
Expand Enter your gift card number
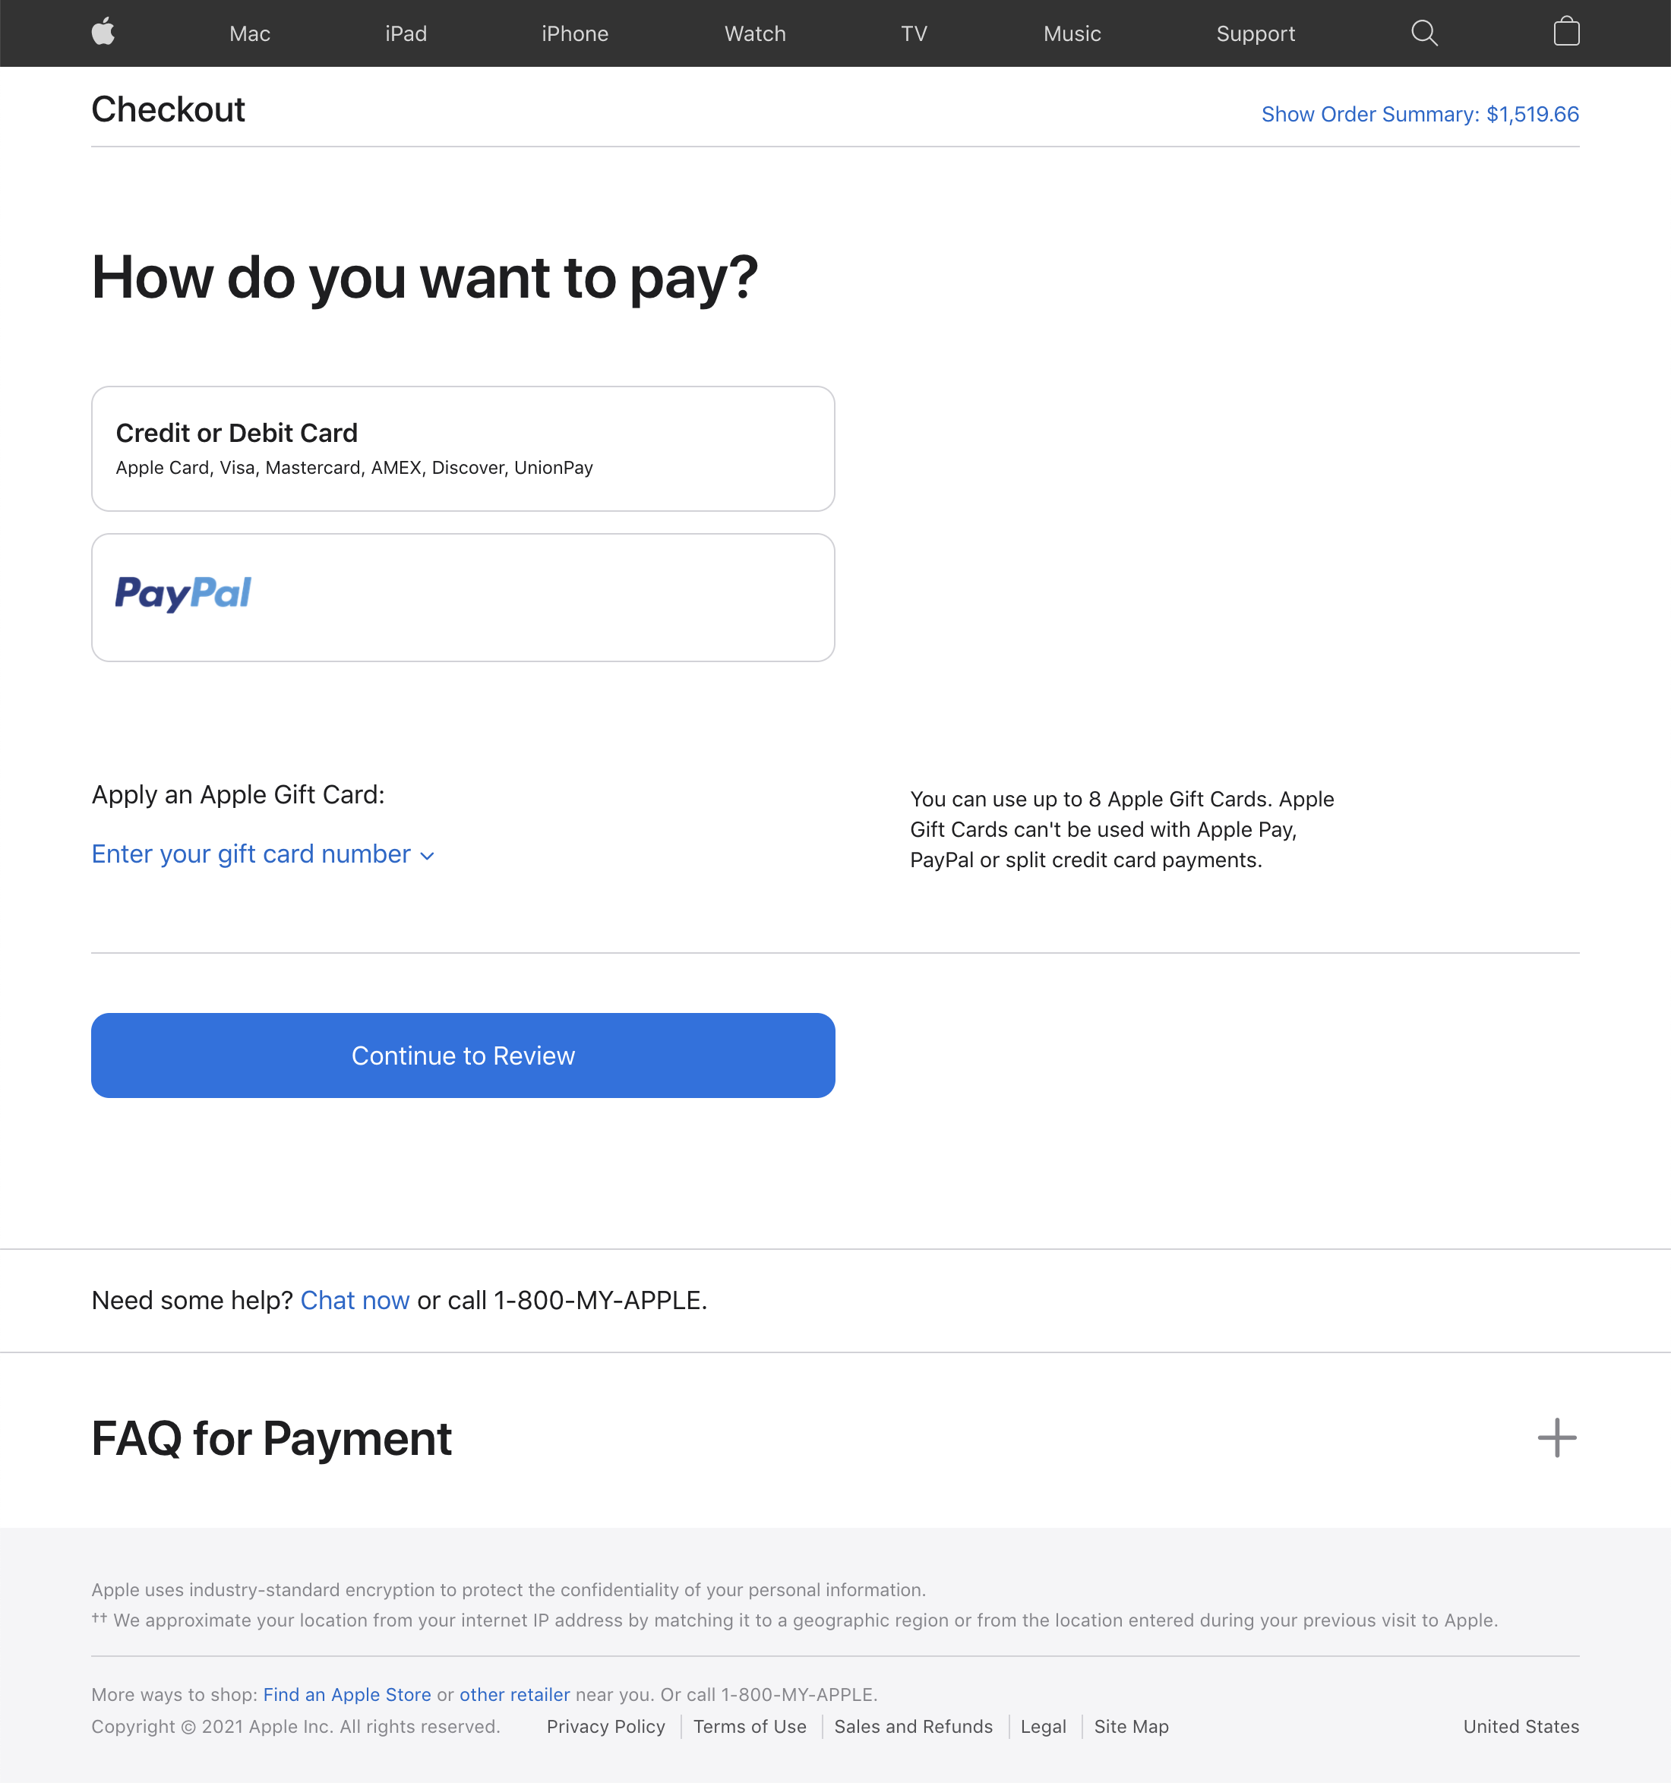[262, 854]
